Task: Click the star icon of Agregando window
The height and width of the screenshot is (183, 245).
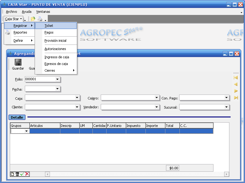Action: pyautogui.click(x=10, y=54)
